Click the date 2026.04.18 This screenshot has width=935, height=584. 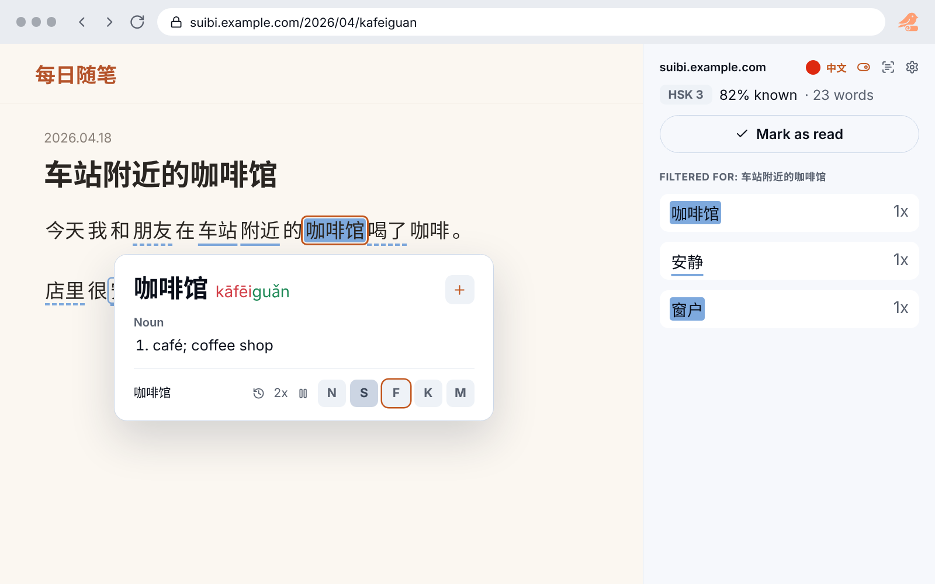[x=78, y=138]
